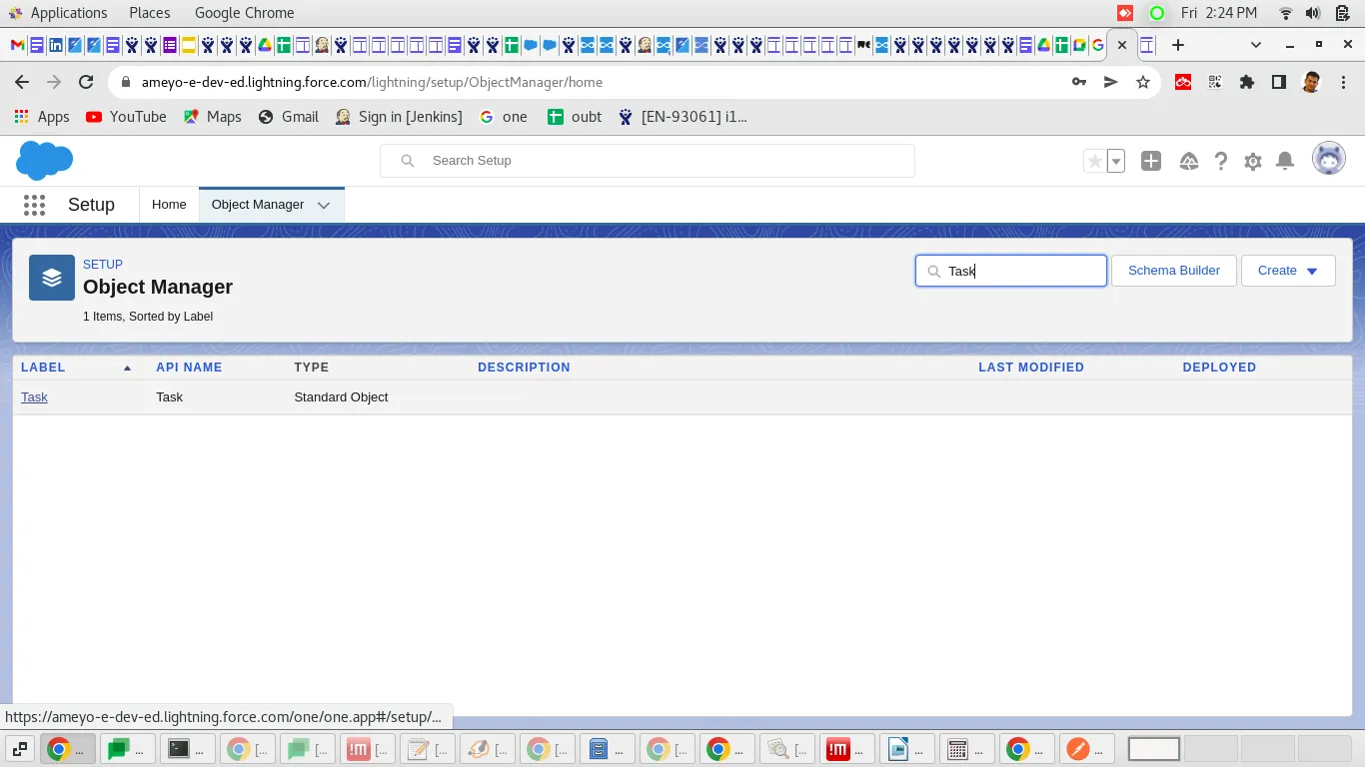1365x767 pixels.
Task: Click the Schema Builder button
Action: point(1174,271)
